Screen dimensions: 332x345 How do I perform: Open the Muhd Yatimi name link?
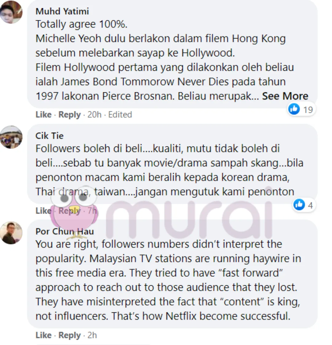click(62, 11)
